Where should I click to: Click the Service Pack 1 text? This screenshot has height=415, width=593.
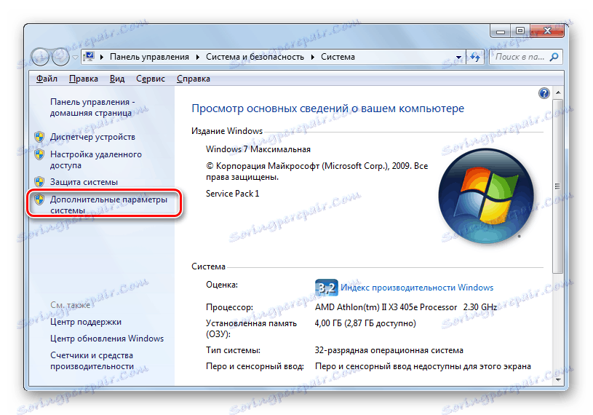[x=233, y=194]
